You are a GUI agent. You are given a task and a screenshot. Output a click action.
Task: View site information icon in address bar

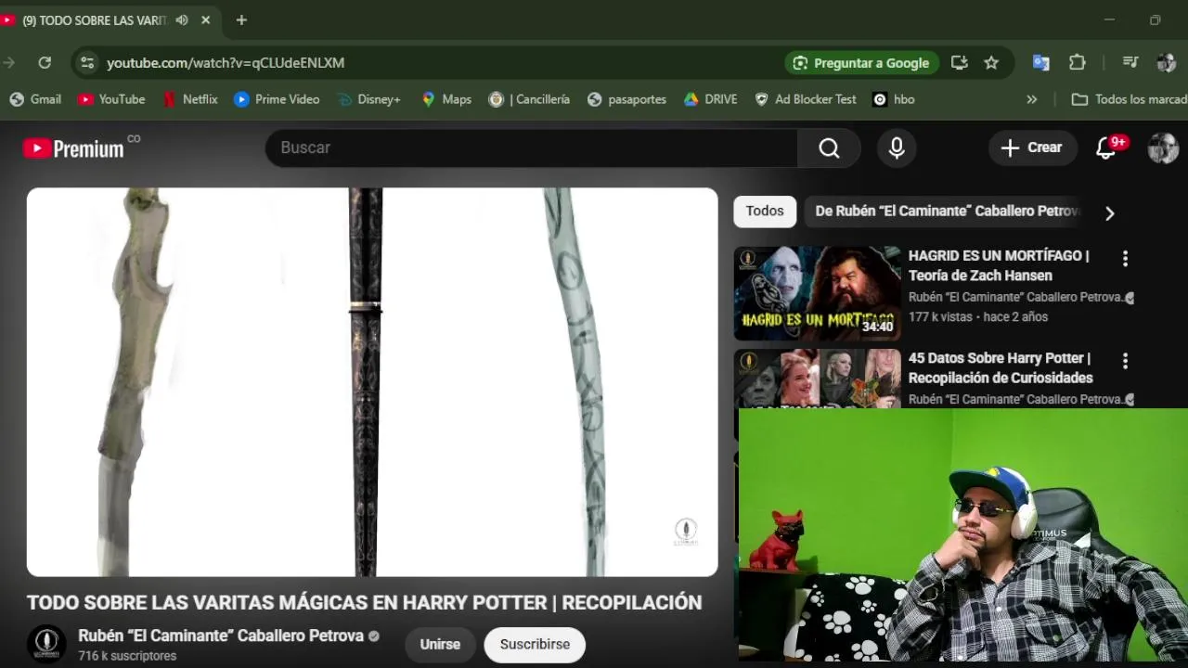click(87, 62)
